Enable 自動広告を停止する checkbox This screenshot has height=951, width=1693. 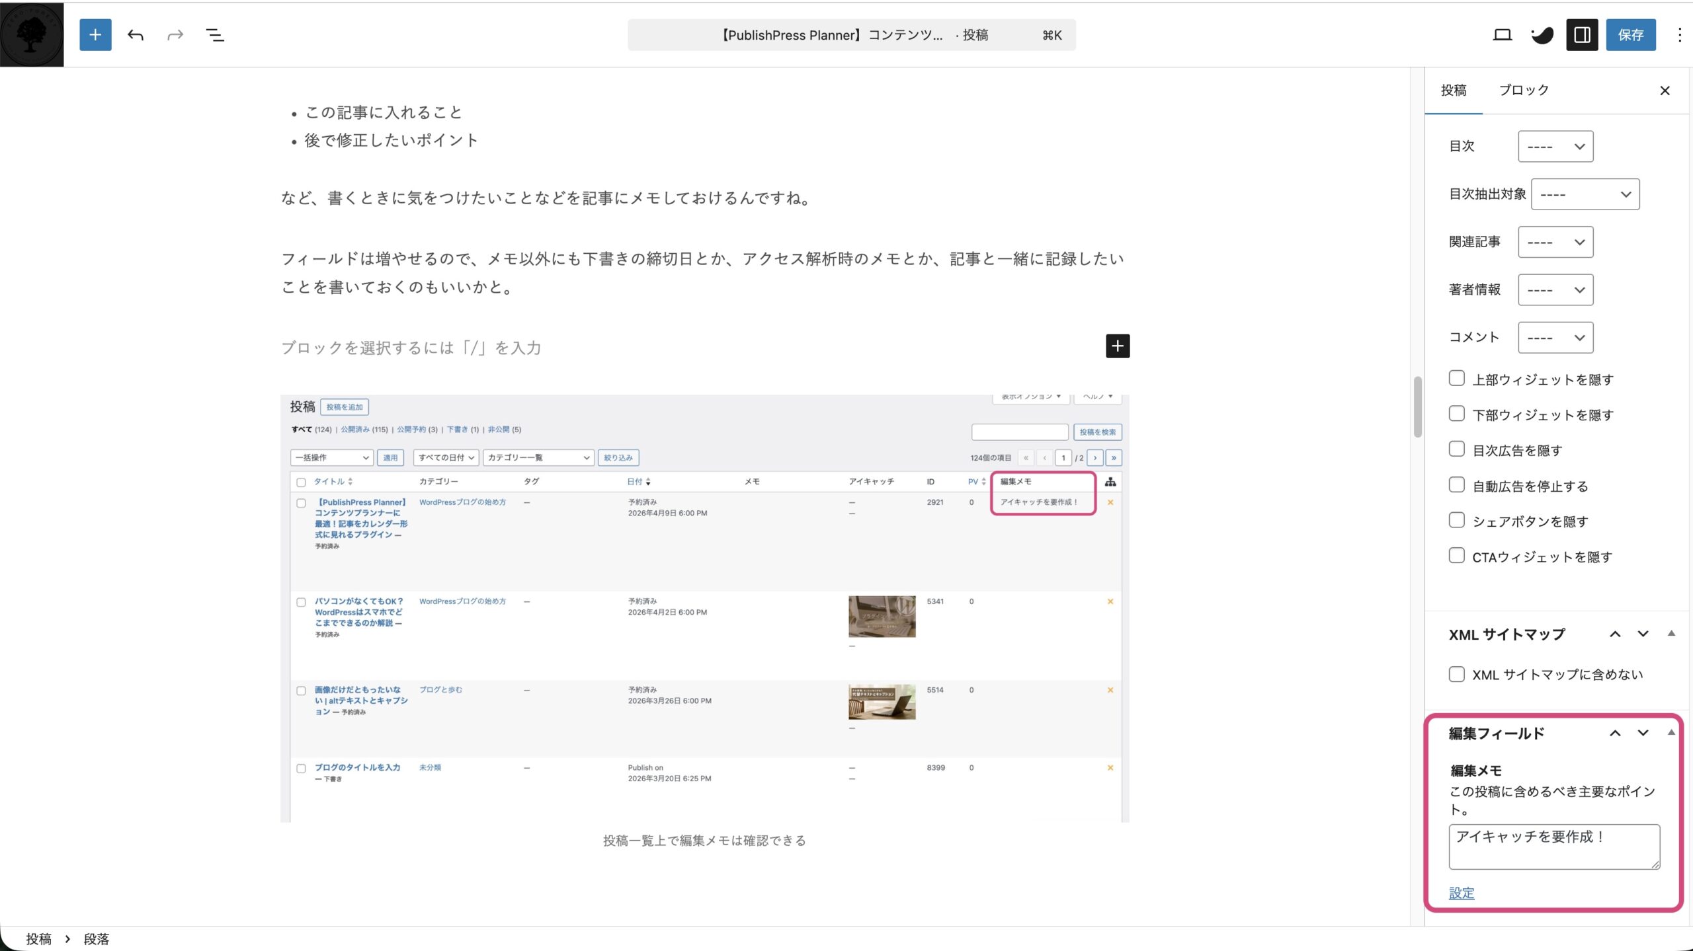1456,484
